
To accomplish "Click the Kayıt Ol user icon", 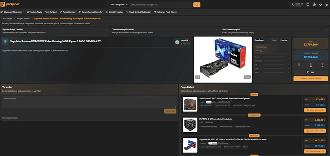I will pyautogui.click(x=292, y=5).
